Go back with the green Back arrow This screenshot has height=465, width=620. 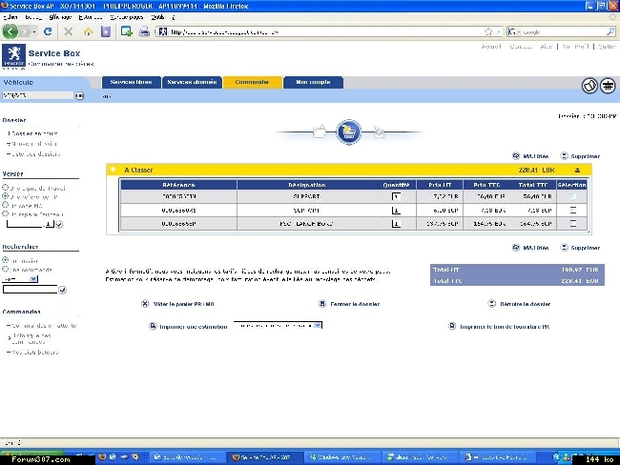pos(10,31)
